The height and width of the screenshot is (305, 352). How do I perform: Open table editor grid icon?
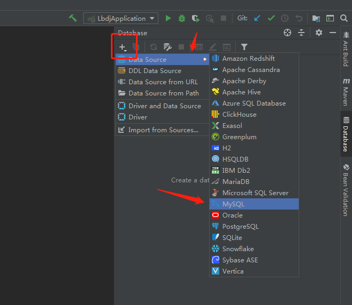[199, 47]
